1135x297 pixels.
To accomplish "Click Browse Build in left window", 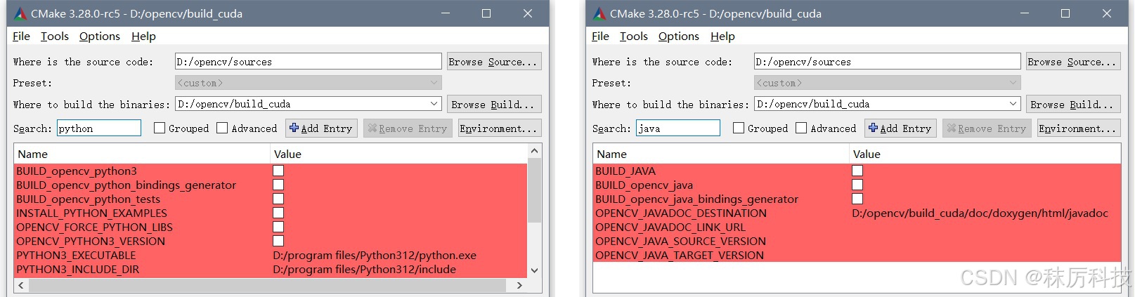I will [x=494, y=104].
